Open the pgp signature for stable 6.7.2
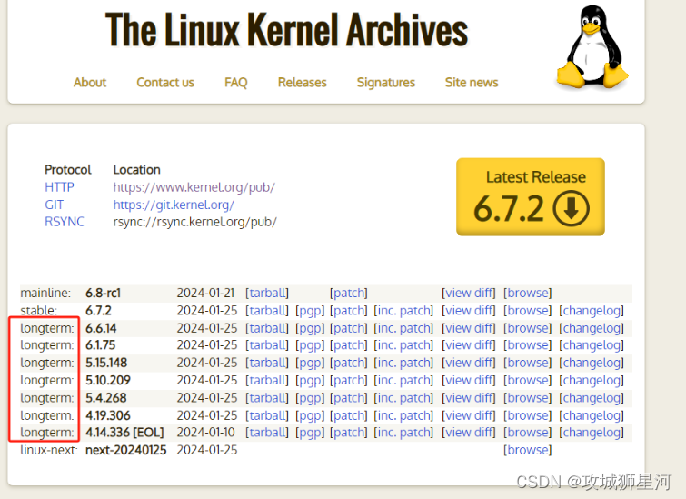The image size is (686, 499). click(x=310, y=311)
